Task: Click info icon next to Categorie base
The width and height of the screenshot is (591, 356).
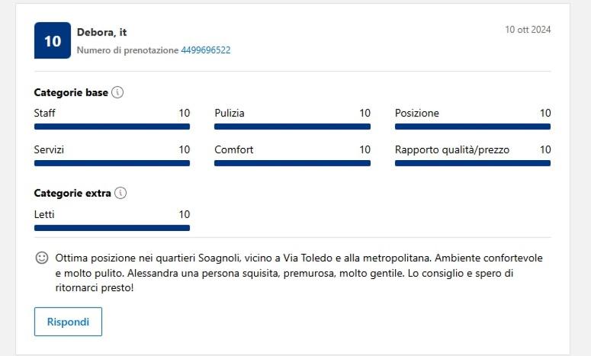Action: [x=117, y=92]
